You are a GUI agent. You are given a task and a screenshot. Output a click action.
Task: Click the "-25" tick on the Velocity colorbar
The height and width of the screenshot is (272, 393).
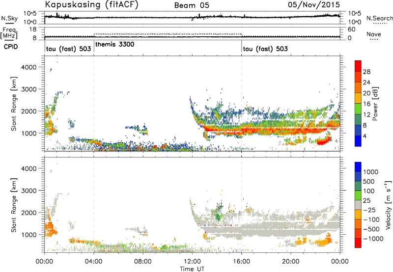coord(369,210)
